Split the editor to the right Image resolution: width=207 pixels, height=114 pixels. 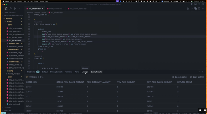pyautogui.click(x=199, y=9)
